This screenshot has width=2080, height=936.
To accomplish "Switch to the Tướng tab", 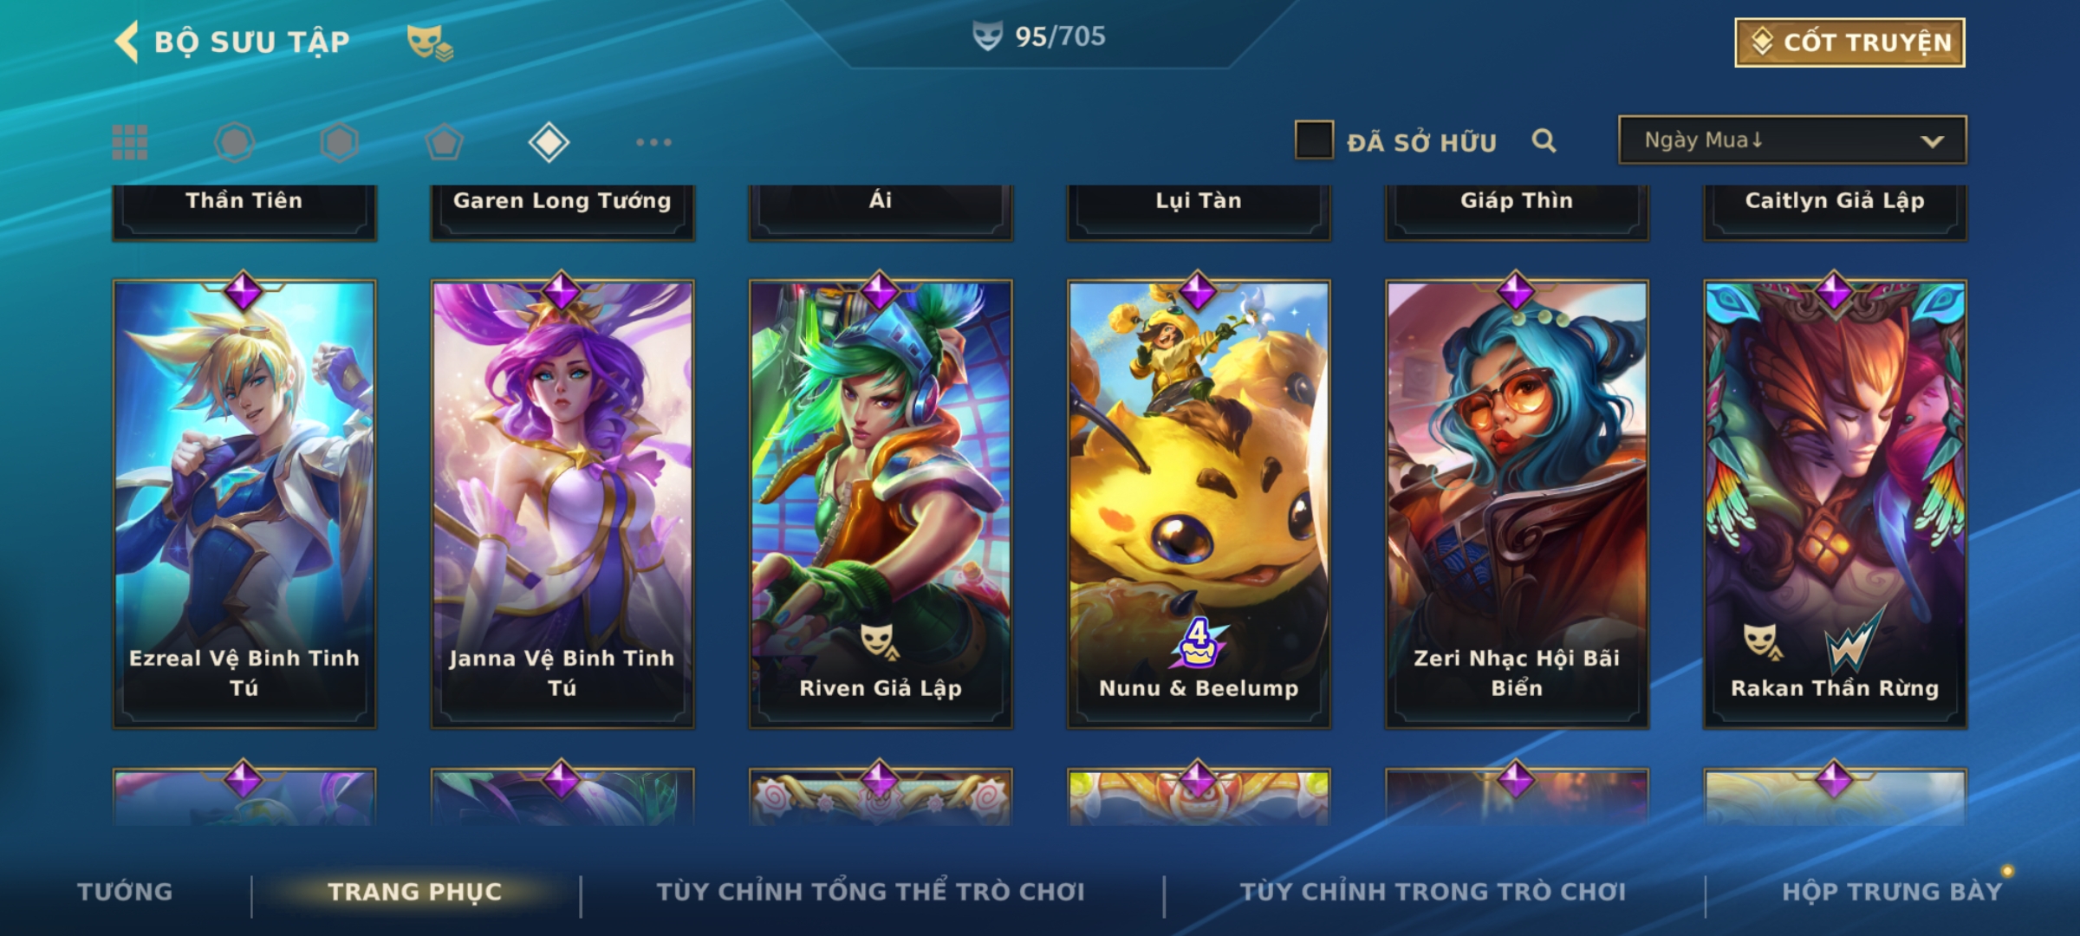I will 125,892.
